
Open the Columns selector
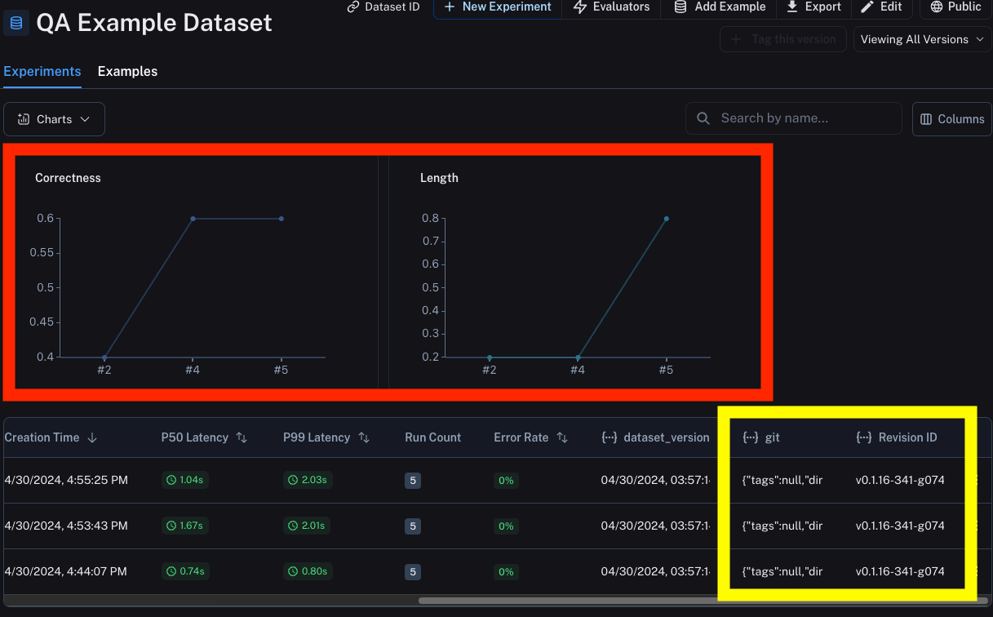coord(951,119)
